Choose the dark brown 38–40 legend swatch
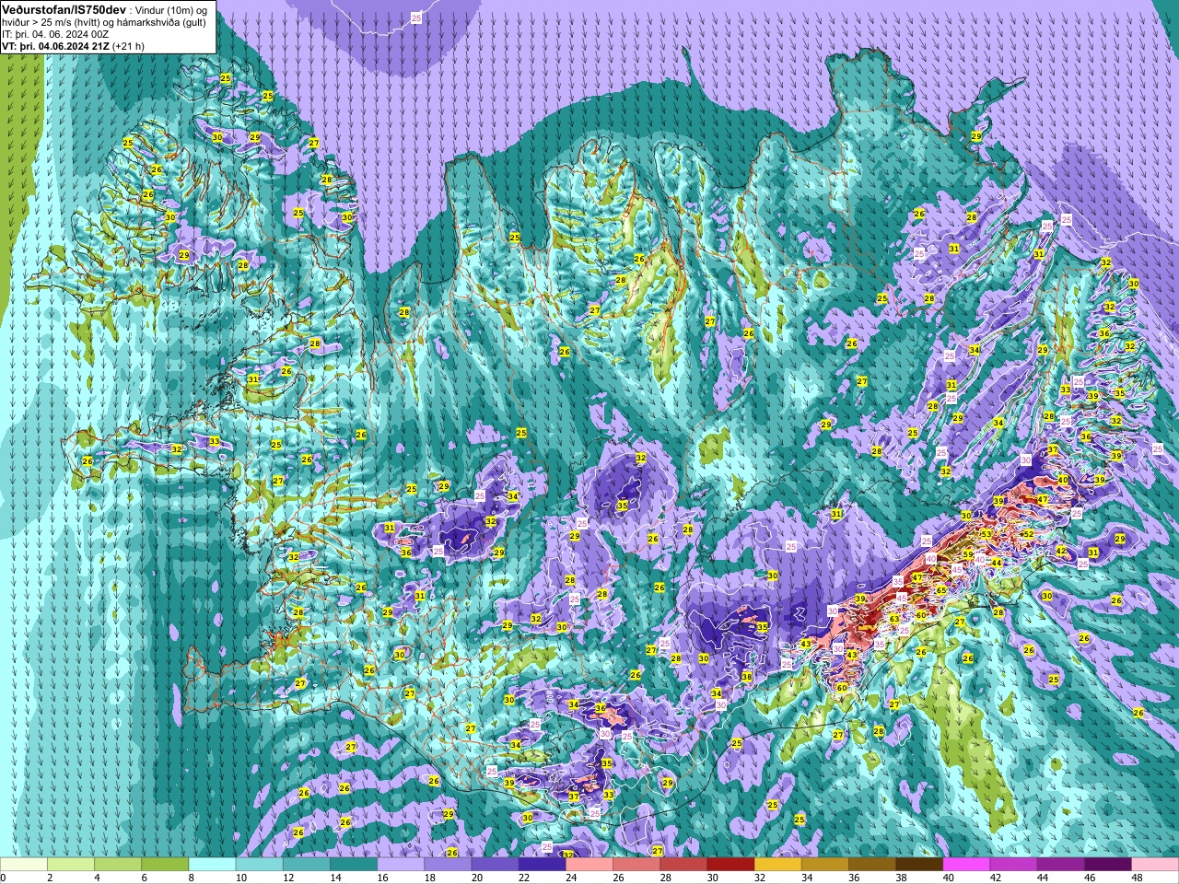1179x884 pixels. pyautogui.click(x=919, y=865)
